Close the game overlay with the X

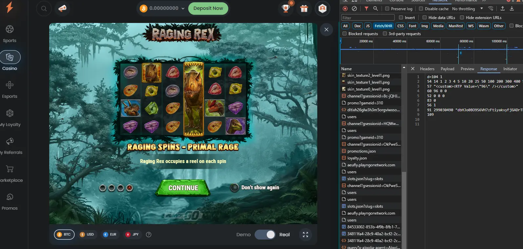pyautogui.click(x=326, y=30)
